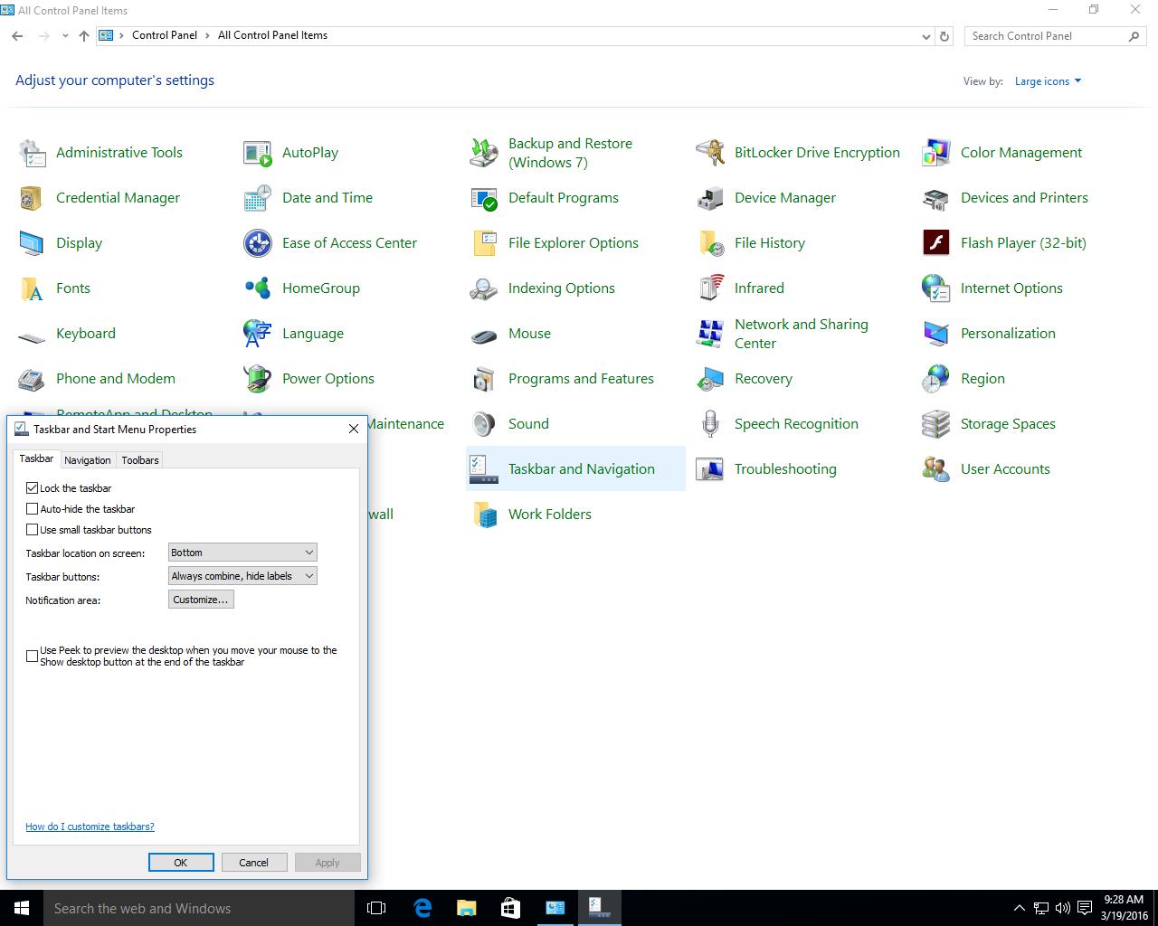Expand Taskbar location on screen dropdown
Screen dimensions: 1158x926
[x=242, y=553]
